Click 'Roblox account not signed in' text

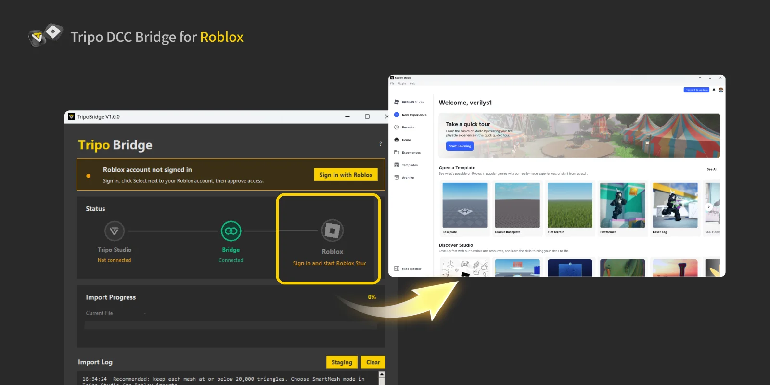point(147,170)
